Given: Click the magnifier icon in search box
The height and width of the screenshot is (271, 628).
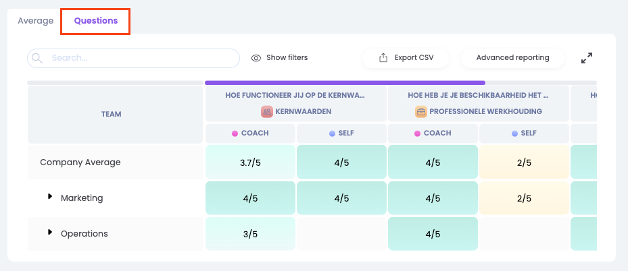Looking at the screenshot, I should point(37,58).
